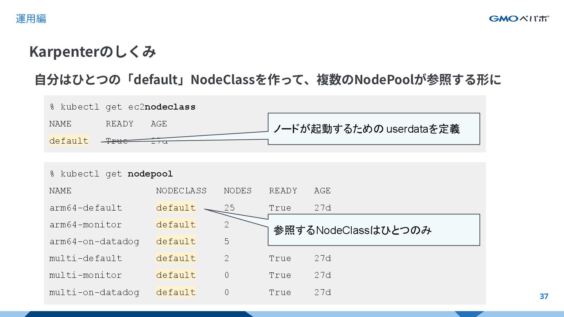Click the node count 25 for arm64-default
The height and width of the screenshot is (317, 564).
tap(229, 208)
